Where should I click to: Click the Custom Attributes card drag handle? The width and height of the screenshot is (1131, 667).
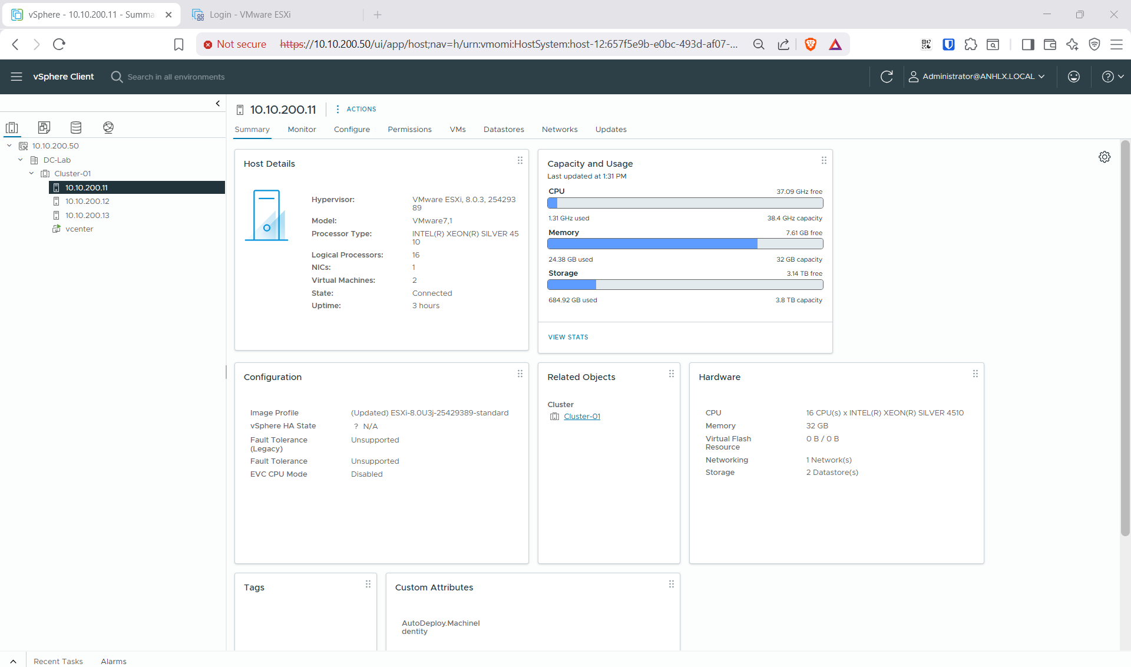[x=672, y=584]
